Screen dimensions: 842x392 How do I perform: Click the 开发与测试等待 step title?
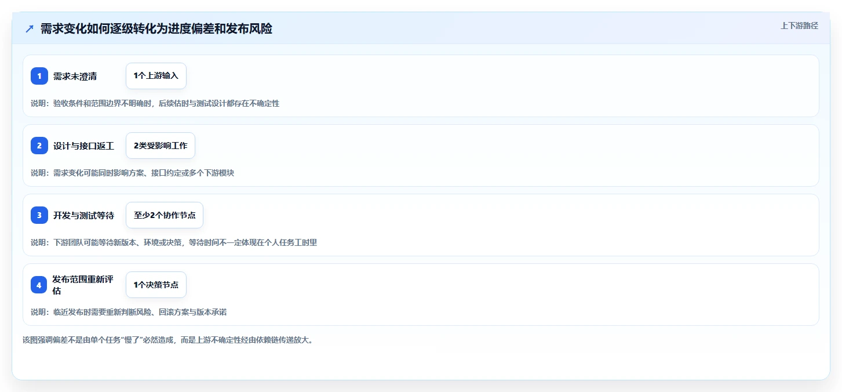pyautogui.click(x=84, y=215)
